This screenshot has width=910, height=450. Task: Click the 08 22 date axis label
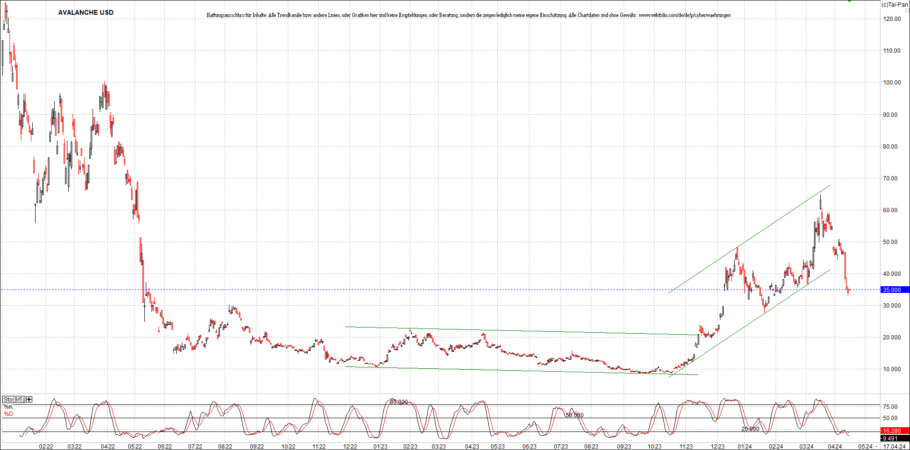pyautogui.click(x=225, y=447)
